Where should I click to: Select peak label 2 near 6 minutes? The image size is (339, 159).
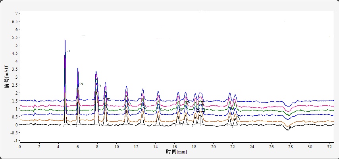(81, 83)
